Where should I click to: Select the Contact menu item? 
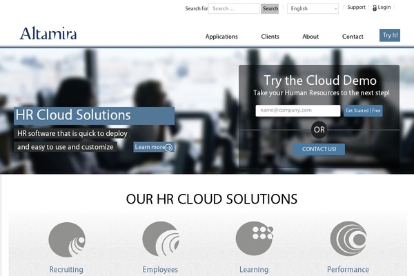353,37
